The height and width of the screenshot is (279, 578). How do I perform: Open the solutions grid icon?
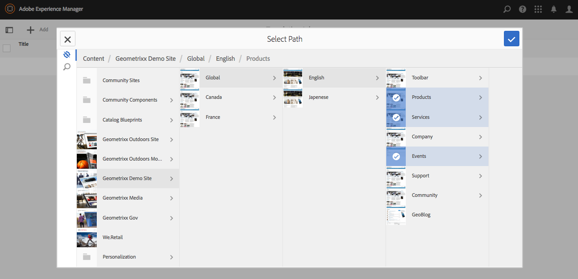coord(538,9)
